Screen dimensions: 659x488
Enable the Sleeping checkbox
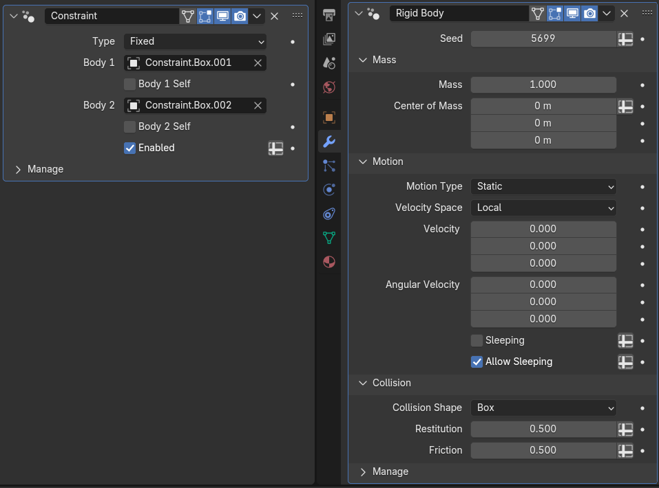pos(477,341)
